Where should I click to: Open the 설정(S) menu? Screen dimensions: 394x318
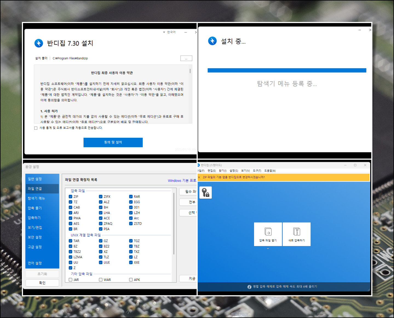234,171
